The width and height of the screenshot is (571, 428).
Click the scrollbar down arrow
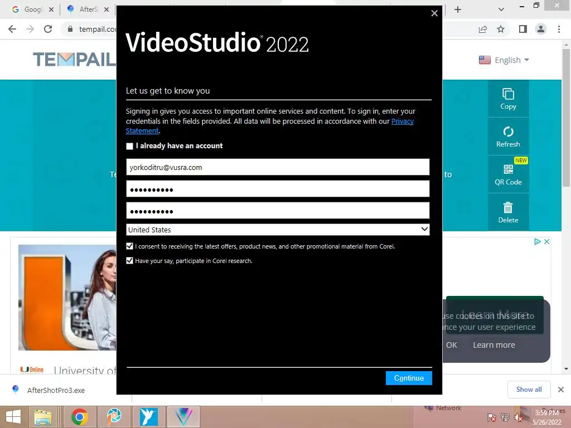click(566, 369)
